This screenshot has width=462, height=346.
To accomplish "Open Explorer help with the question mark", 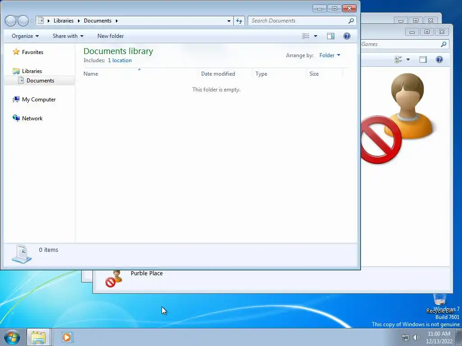I will point(347,36).
